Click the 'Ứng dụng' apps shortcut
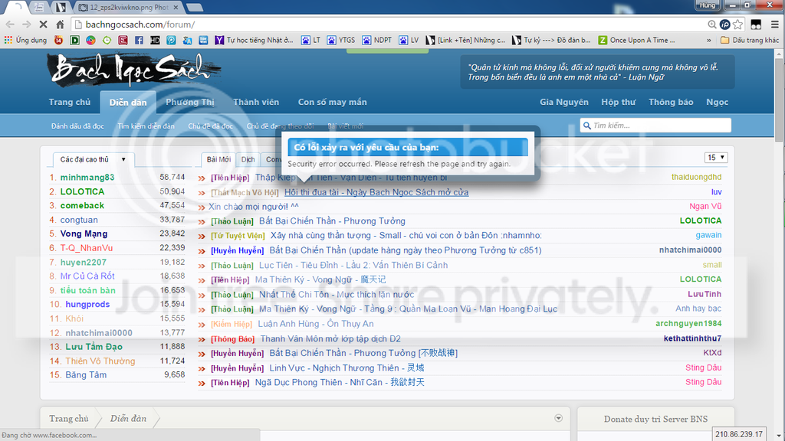Viewport: 785px width, 441px height. point(25,40)
